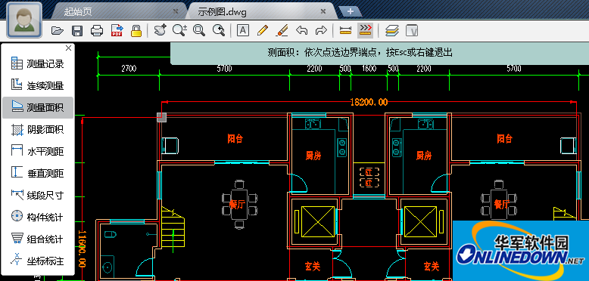Open a file with the folder icon
Viewport: 589px width, 281px height.
[57, 30]
